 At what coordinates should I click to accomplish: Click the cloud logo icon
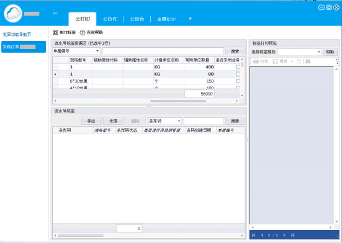point(13,14)
